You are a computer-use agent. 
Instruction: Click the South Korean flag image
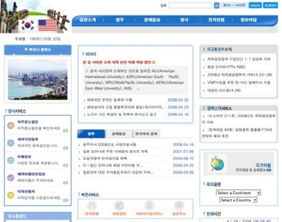click(x=28, y=25)
